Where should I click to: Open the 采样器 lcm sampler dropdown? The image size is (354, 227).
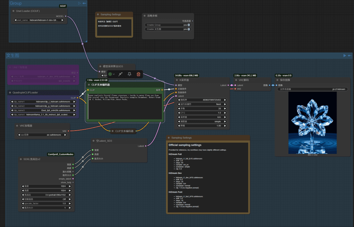coord(202,117)
